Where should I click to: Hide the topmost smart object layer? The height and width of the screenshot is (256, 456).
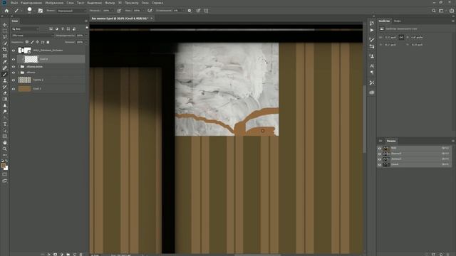click(14, 50)
